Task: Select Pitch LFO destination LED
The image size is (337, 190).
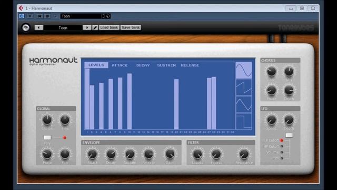Action: [282, 158]
